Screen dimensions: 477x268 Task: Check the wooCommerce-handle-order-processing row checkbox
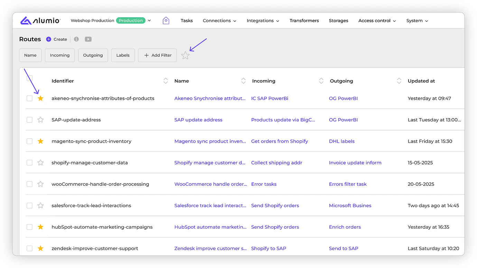tap(30, 184)
